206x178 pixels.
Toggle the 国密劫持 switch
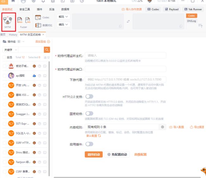click(x=89, y=113)
